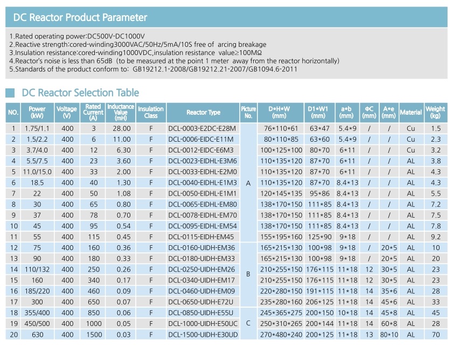Select the dimensions cell 270*480*240
Screen dimensions: 453x347
tap(281, 335)
